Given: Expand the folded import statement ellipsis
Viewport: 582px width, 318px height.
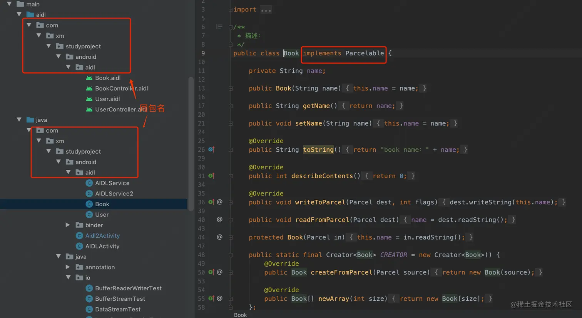Looking at the screenshot, I should point(266,10).
